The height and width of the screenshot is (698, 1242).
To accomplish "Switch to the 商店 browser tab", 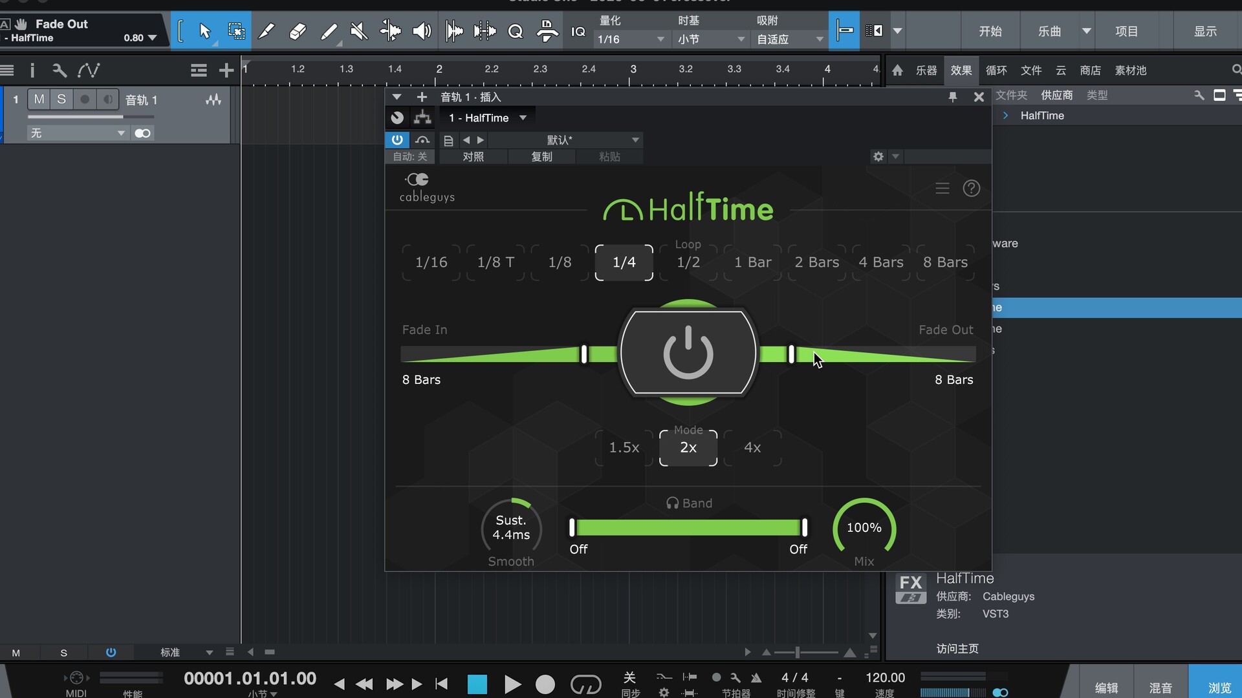I will click(x=1091, y=70).
